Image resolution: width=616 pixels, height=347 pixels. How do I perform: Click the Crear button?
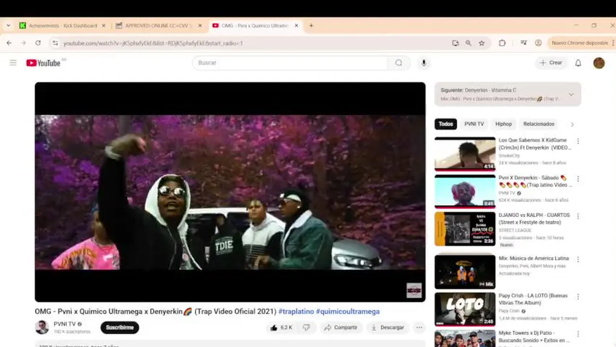coord(551,63)
